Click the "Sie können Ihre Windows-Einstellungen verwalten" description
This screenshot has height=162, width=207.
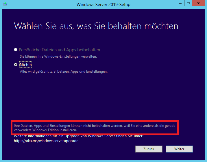(x=60, y=56)
